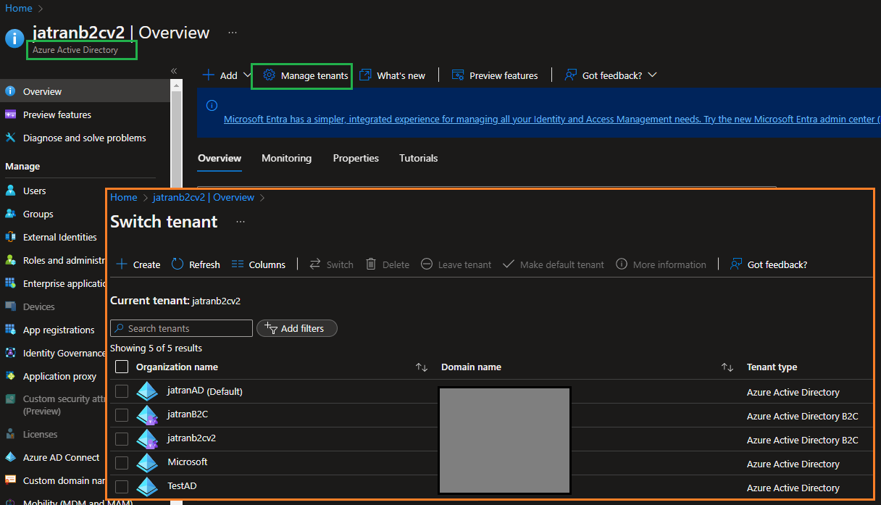
Task: Sort by Domain name arrows
Action: [727, 367]
